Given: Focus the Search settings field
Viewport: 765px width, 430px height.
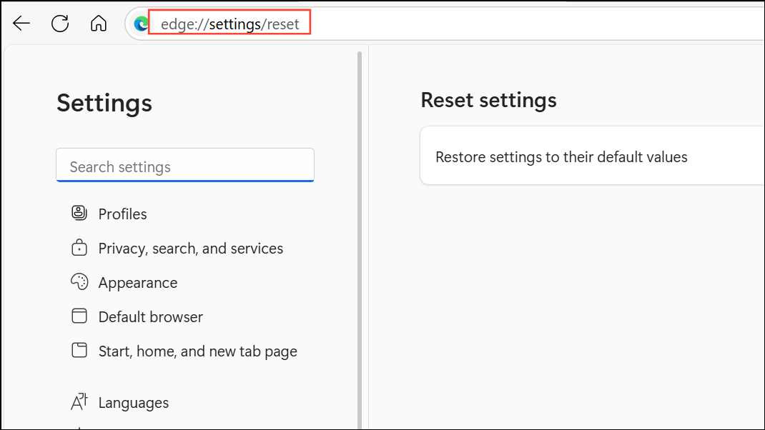Looking at the screenshot, I should coord(184,166).
